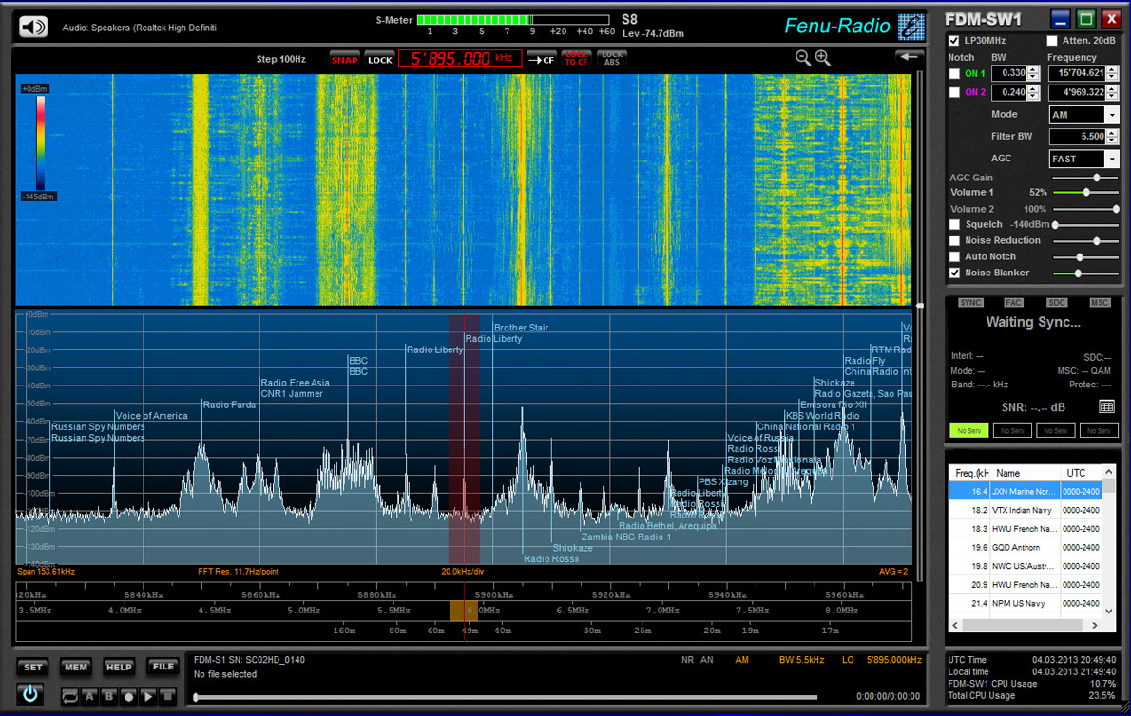
Task: Open the DRM table grid icon
Action: pyautogui.click(x=1106, y=406)
